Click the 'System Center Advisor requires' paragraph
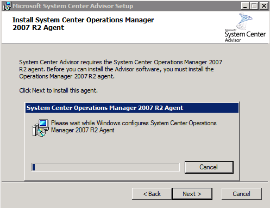The image size is (270, 208). click(121, 69)
